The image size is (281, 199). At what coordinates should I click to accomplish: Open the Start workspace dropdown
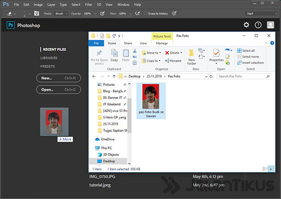pyautogui.click(x=261, y=13)
